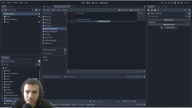Expand the Levels folder
Viewport: 192px width, 108px height.
3,76
